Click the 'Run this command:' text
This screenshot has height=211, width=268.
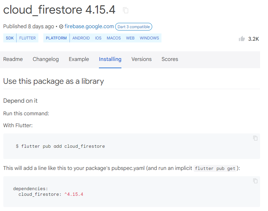pyautogui.click(x=26, y=114)
